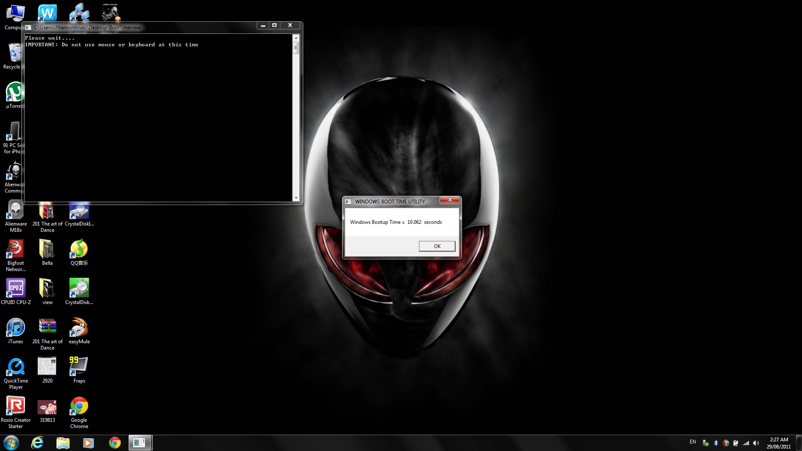The height and width of the screenshot is (451, 802).
Task: Select the network computers shortcut at desktop top
Action: pos(79,12)
